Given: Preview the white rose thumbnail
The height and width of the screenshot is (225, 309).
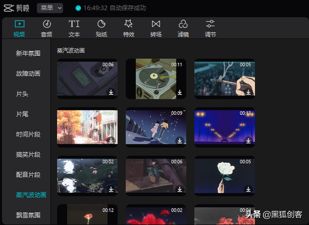Looking at the screenshot, I should [224, 176].
